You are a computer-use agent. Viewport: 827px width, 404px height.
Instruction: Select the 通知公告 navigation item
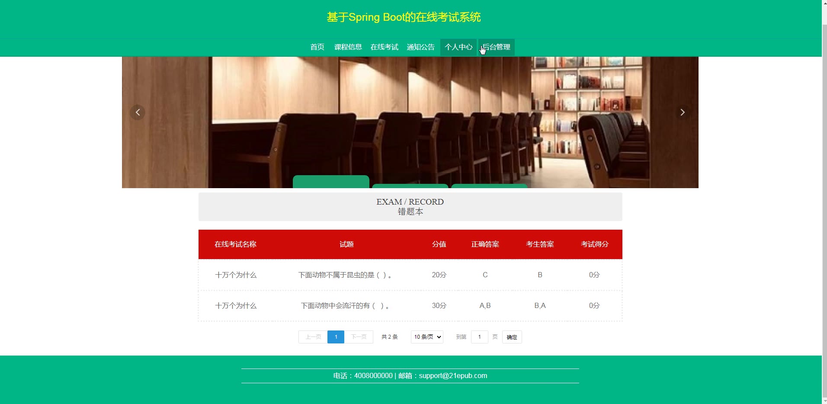pyautogui.click(x=421, y=47)
